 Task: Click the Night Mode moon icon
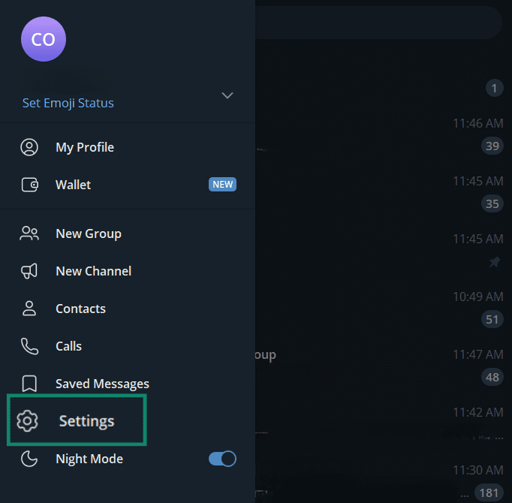coord(29,459)
